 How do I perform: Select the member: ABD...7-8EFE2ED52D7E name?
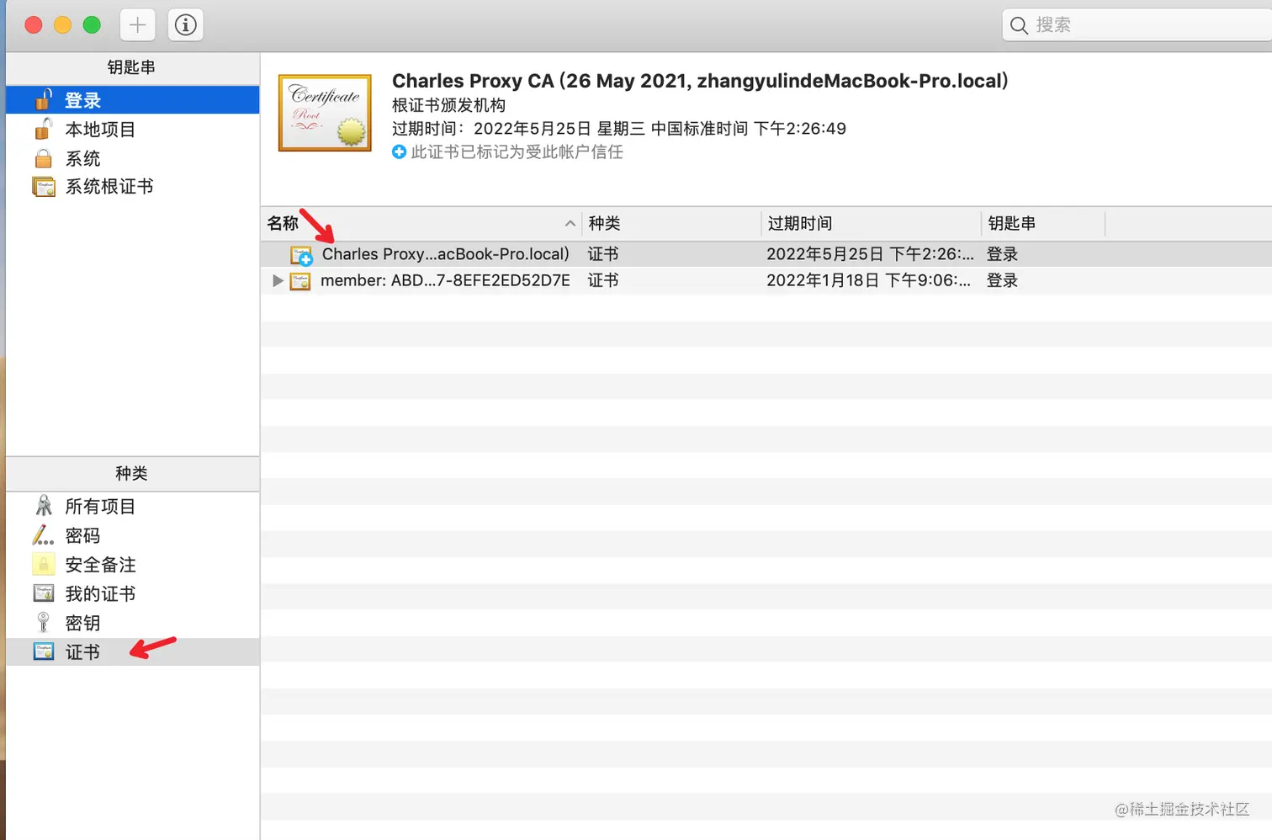(445, 280)
